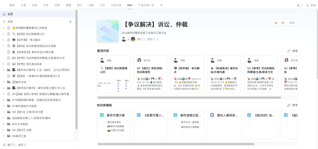This screenshot has width=318, height=149.
Task: Click 管理 next to 置顶内容
Action: 295,51
